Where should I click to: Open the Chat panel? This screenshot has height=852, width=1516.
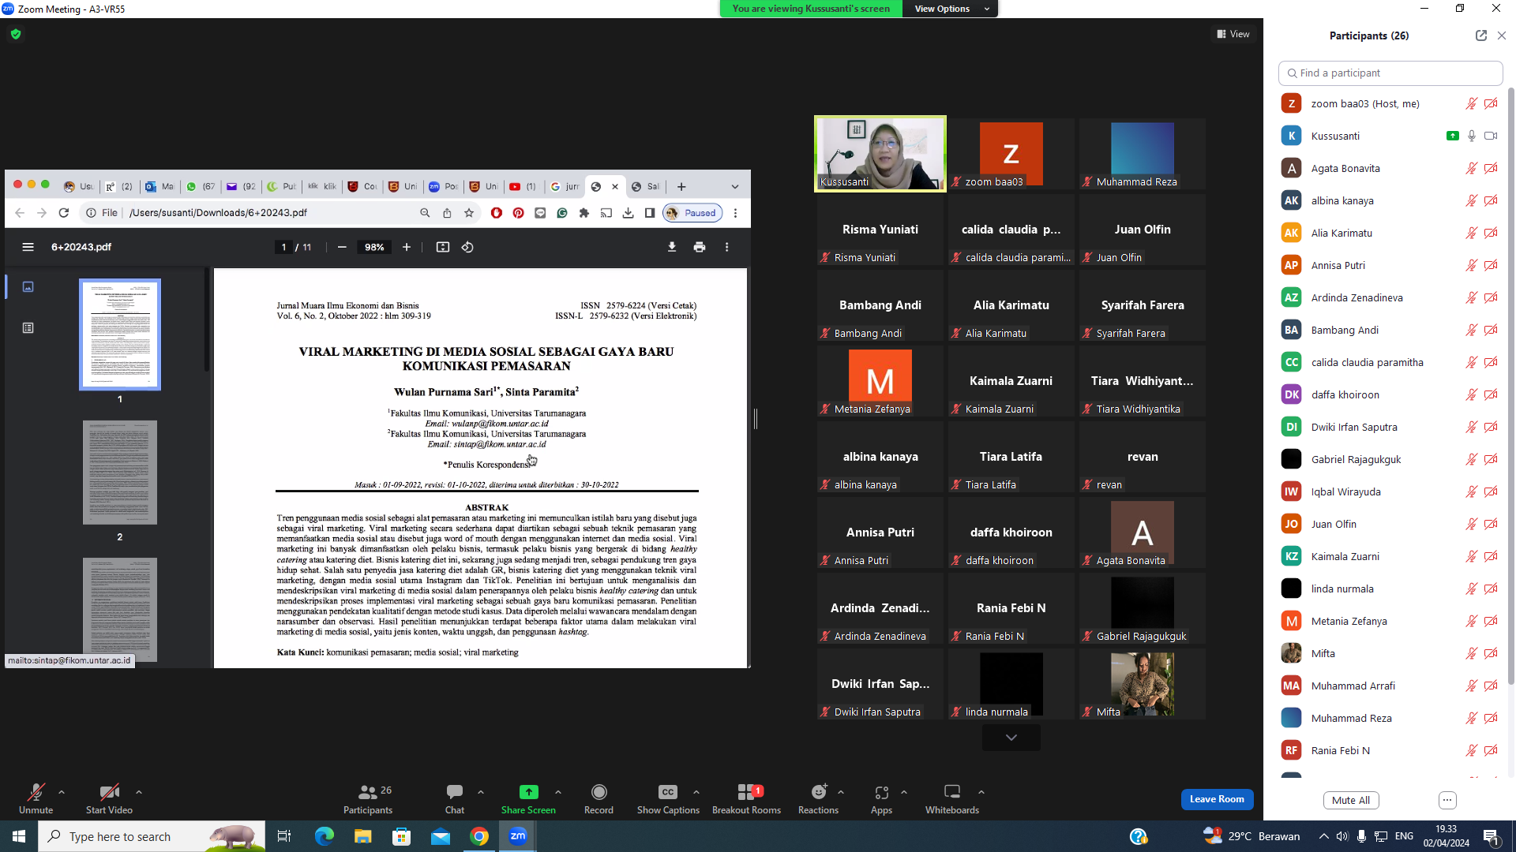[455, 798]
